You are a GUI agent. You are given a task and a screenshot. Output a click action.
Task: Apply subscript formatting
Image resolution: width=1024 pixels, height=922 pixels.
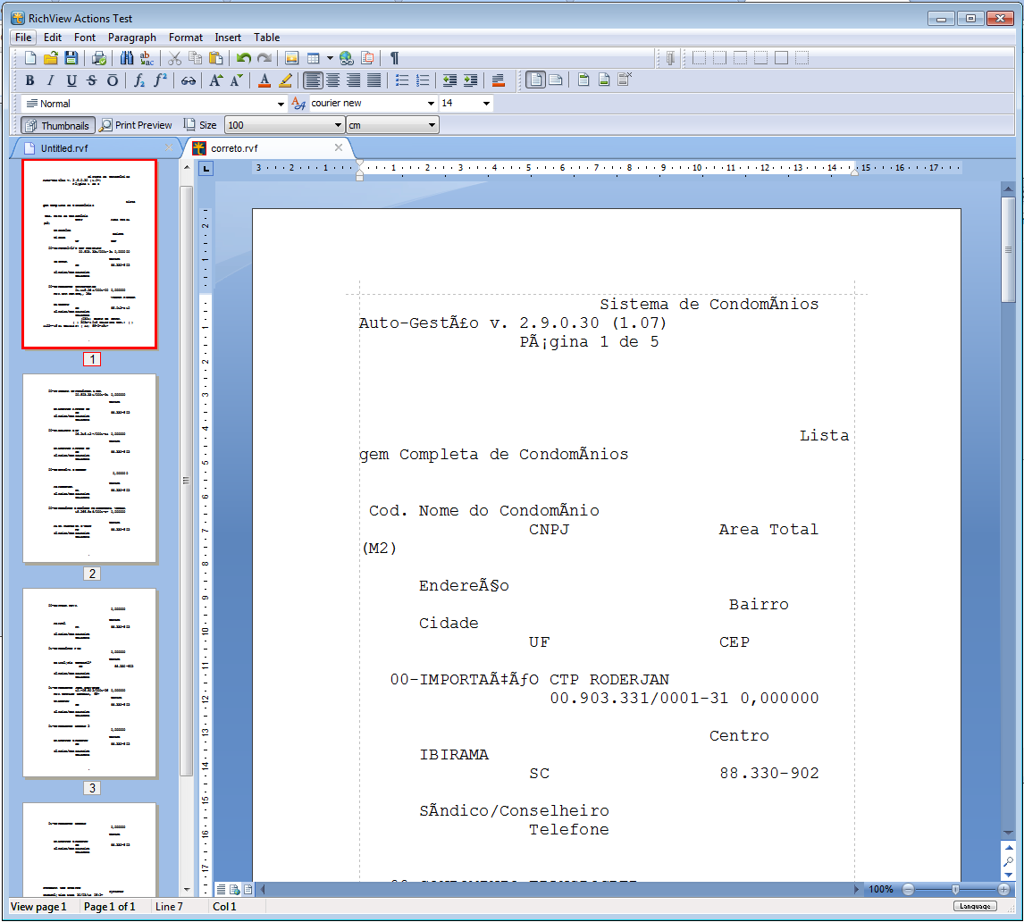[x=139, y=80]
